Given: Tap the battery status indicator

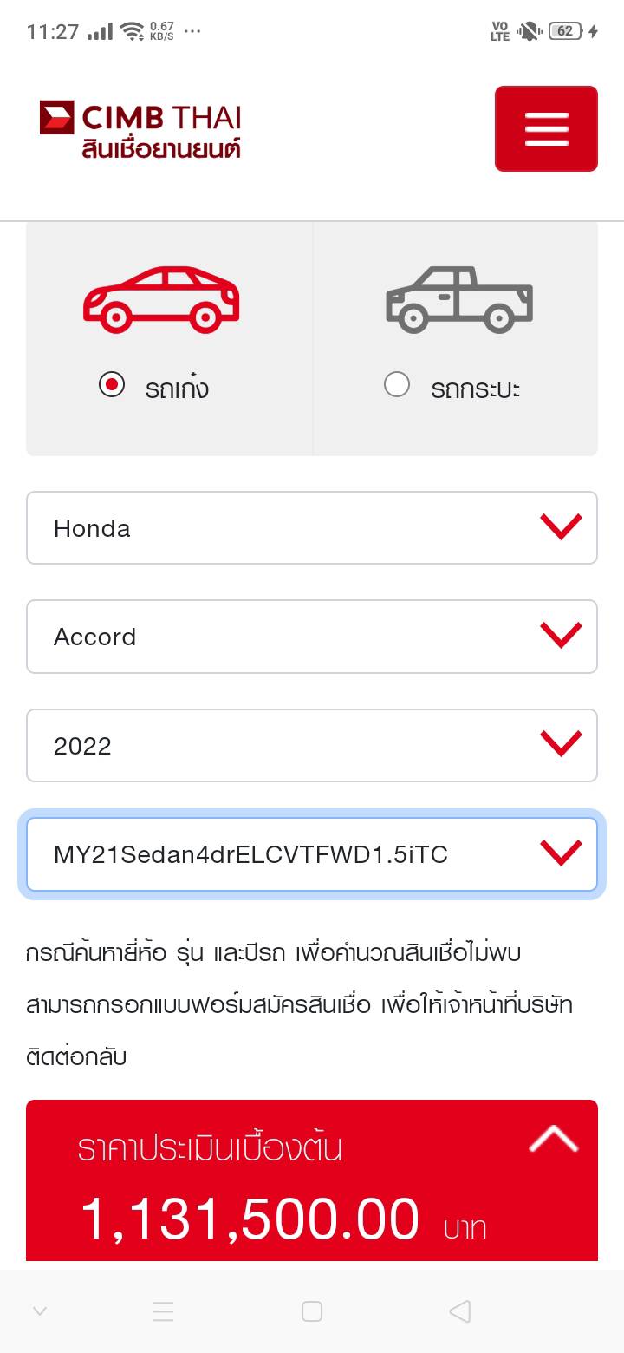Looking at the screenshot, I should 565,31.
